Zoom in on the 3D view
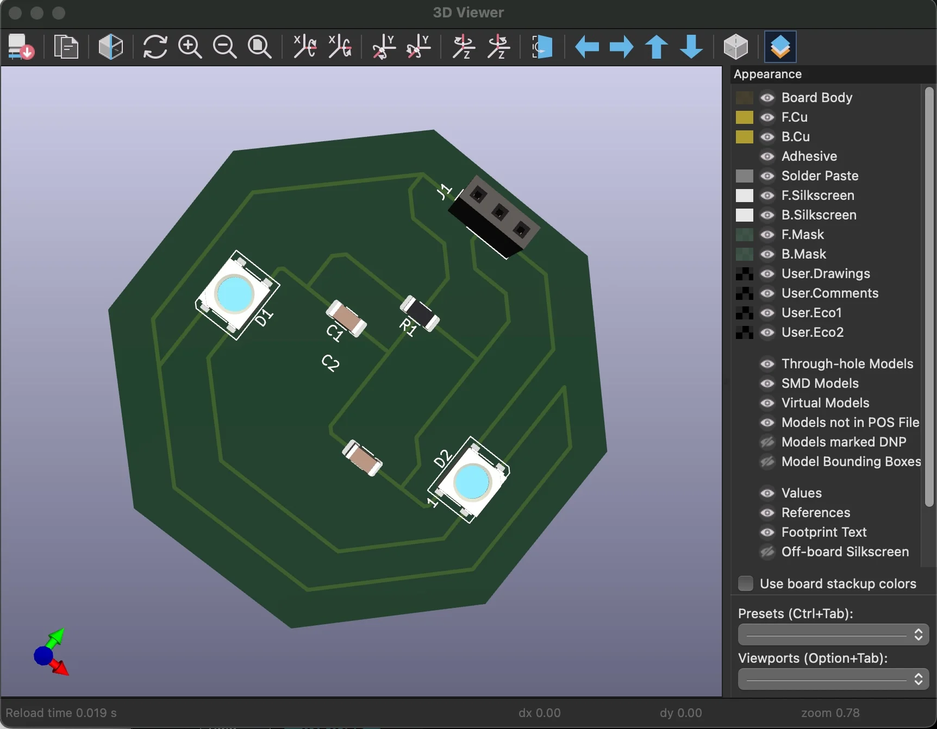This screenshot has height=729, width=937. [190, 47]
